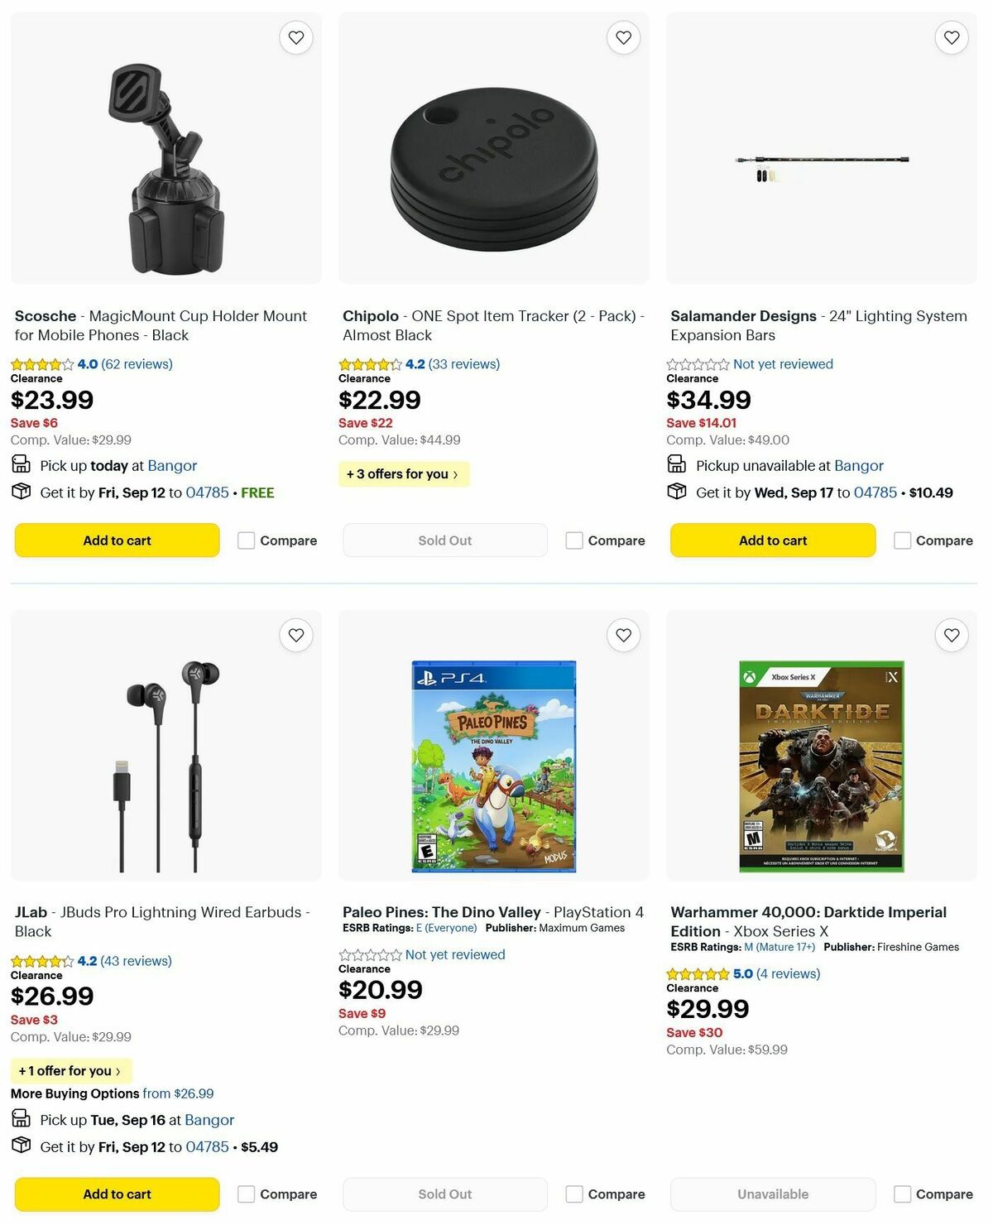Wishlist the Paleo Pines PlayStation 4 game
The height and width of the screenshot is (1225, 993).
click(623, 635)
